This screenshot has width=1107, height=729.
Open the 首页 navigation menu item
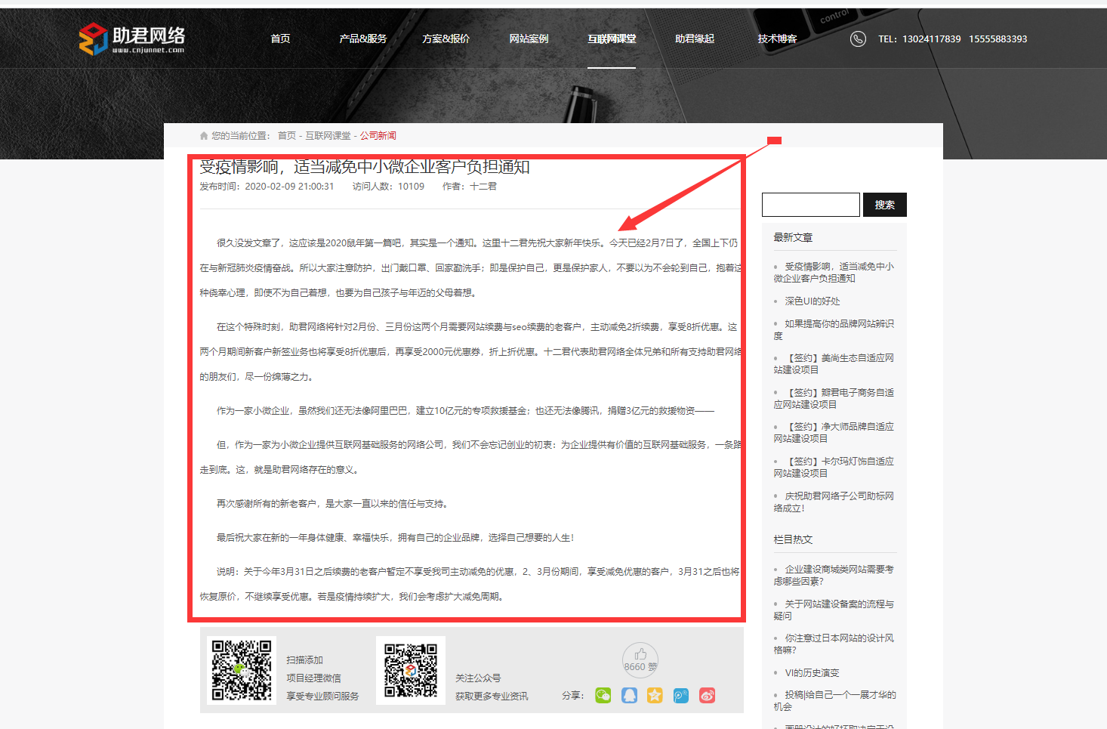(280, 39)
